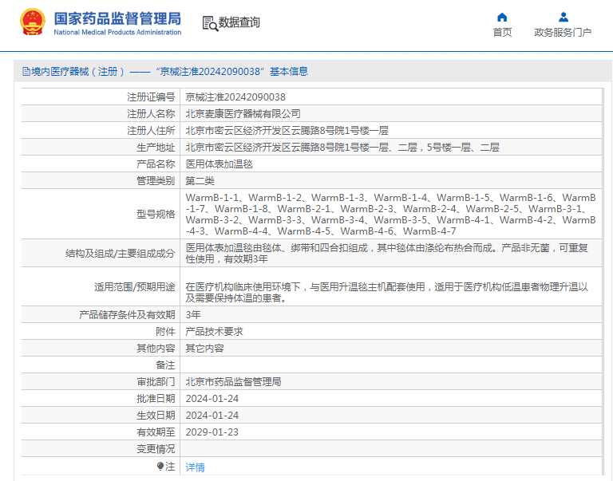Select production address containing 5号楼
Image resolution: width=613 pixels, height=481 pixels.
[342, 148]
